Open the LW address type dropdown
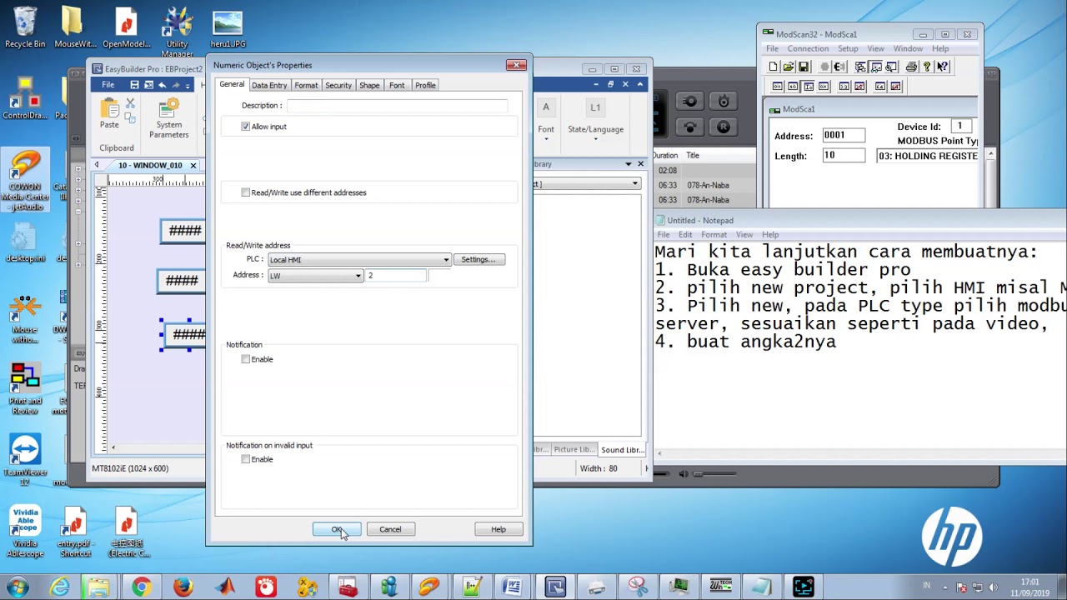 click(358, 276)
